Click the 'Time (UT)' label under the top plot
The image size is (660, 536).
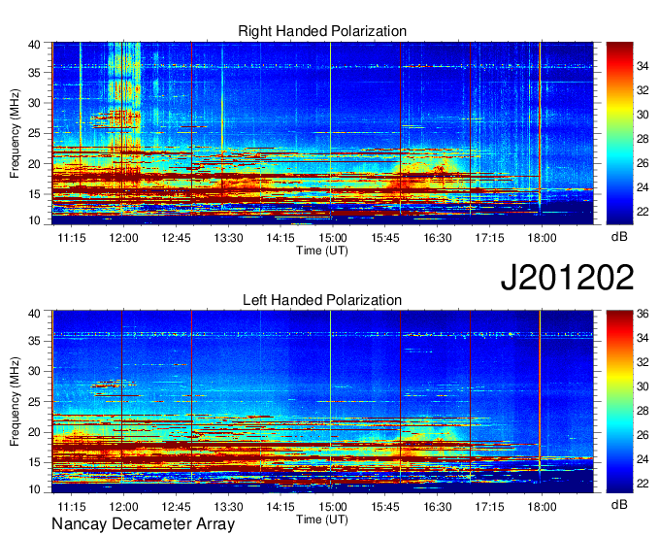[x=322, y=251]
